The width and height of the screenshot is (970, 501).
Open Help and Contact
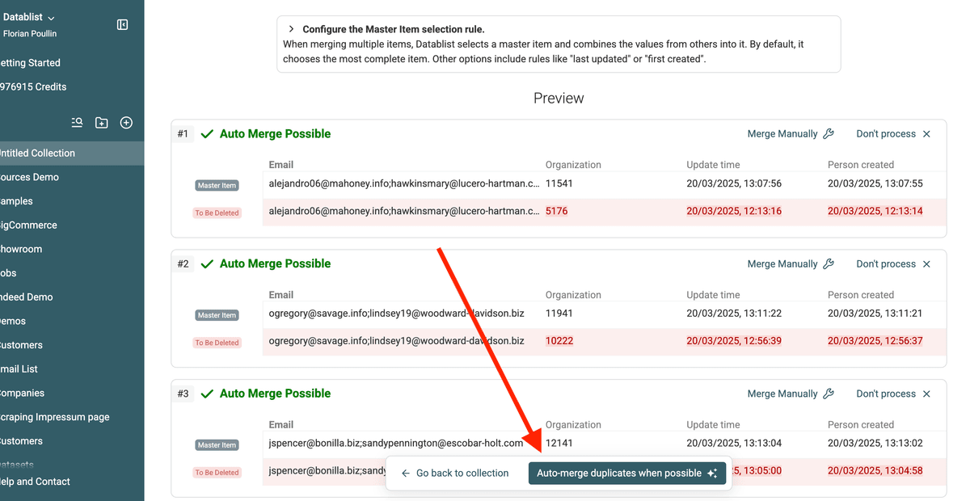[35, 482]
